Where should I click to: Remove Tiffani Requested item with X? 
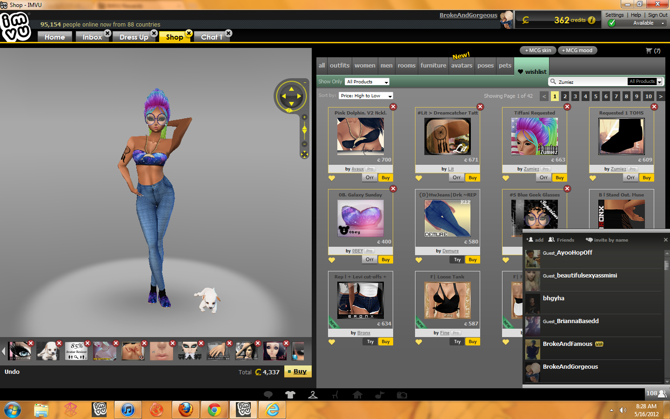pyautogui.click(x=567, y=107)
